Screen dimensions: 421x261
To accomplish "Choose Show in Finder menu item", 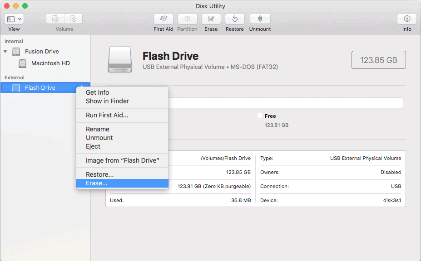I will click(123, 101).
